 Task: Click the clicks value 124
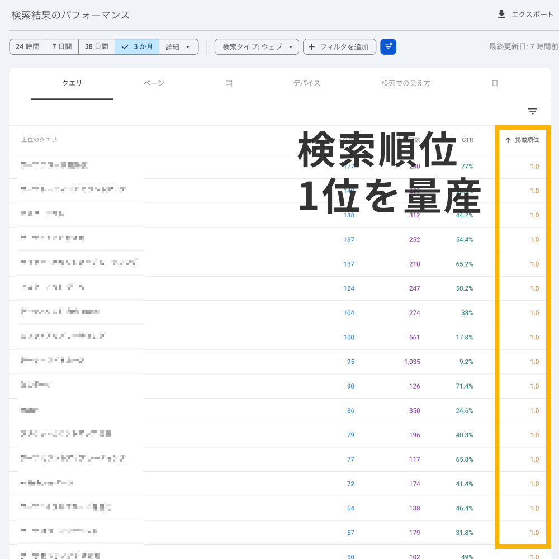[349, 288]
